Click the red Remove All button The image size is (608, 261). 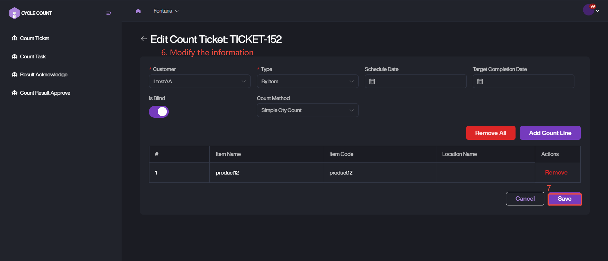[491, 133]
